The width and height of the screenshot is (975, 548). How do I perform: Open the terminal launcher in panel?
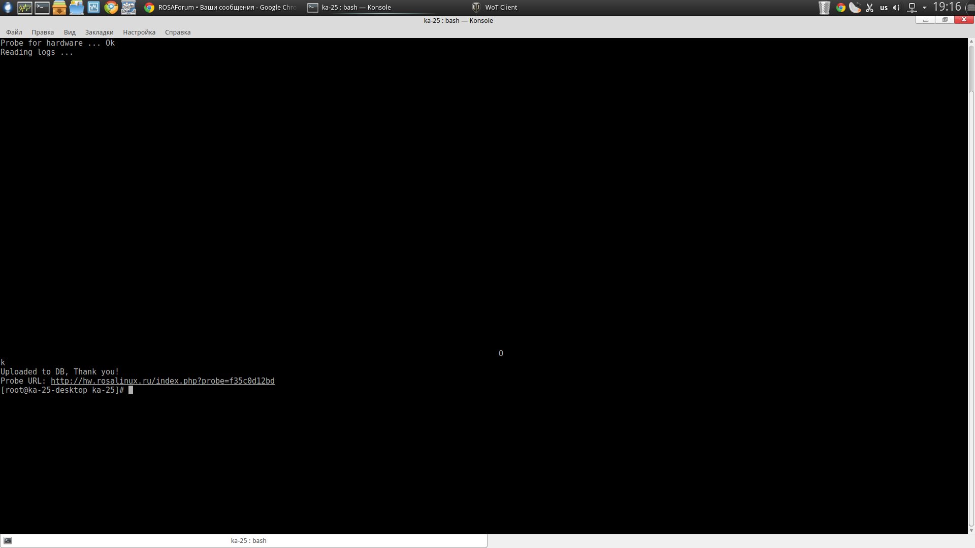point(42,7)
